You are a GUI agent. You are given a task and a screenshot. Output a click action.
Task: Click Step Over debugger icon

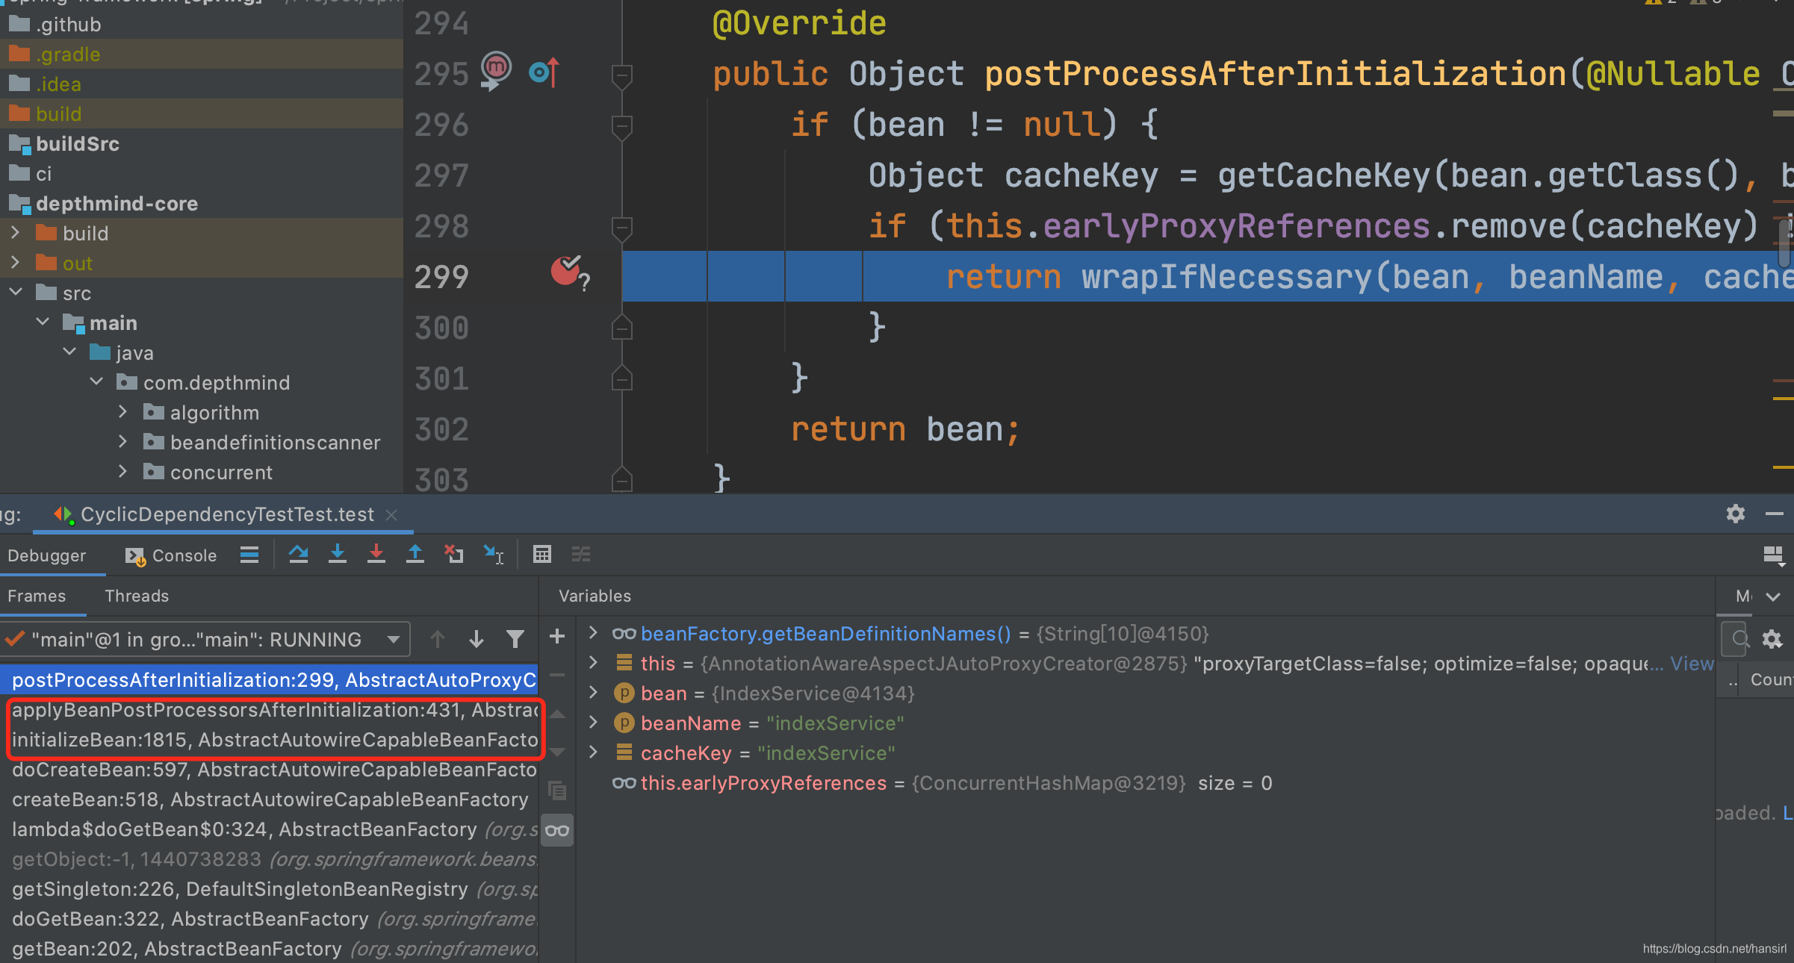click(299, 554)
